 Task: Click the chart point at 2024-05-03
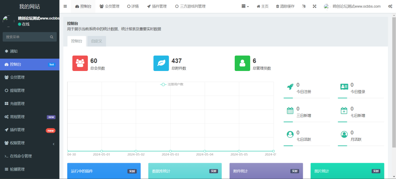click(170, 151)
